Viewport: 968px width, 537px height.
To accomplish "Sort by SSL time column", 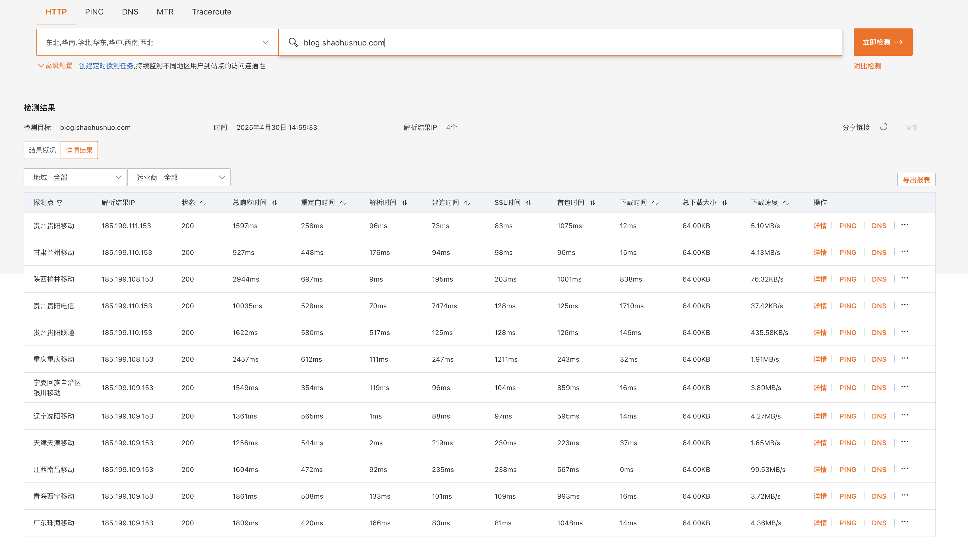I will click(529, 203).
